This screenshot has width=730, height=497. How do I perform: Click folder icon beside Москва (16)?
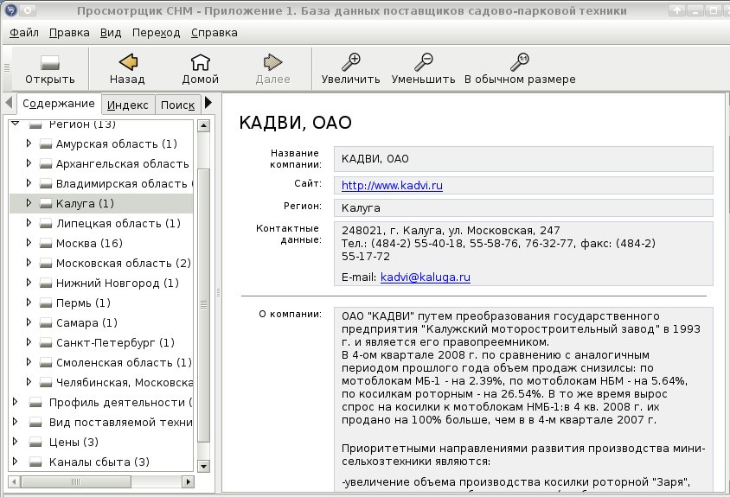[x=46, y=244]
